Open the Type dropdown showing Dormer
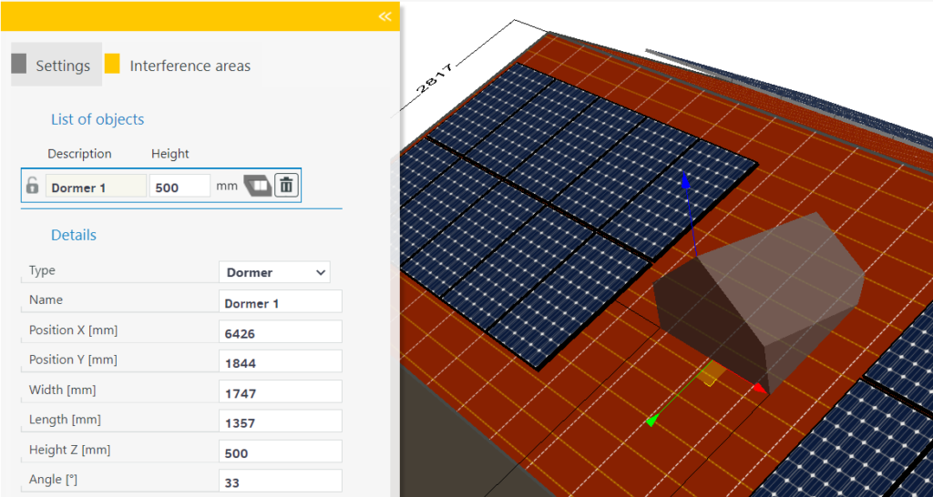Image resolution: width=933 pixels, height=497 pixels. (x=274, y=272)
